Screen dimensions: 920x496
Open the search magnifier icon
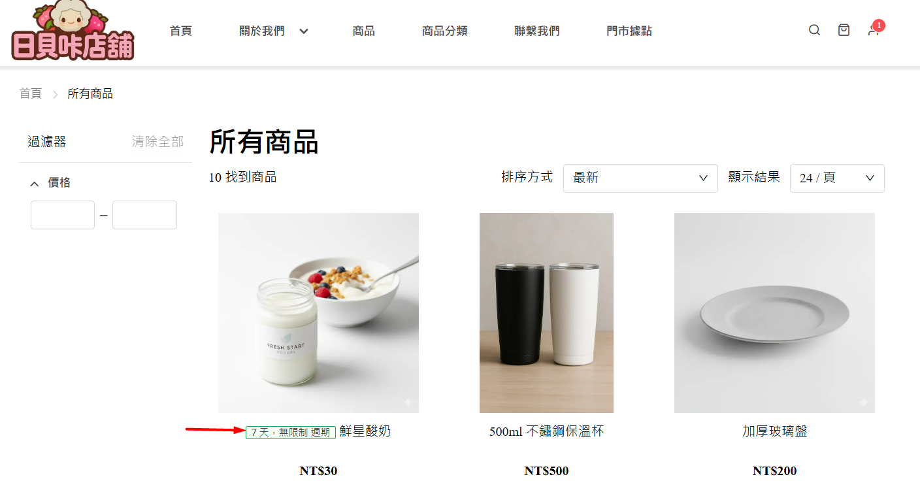coord(814,30)
